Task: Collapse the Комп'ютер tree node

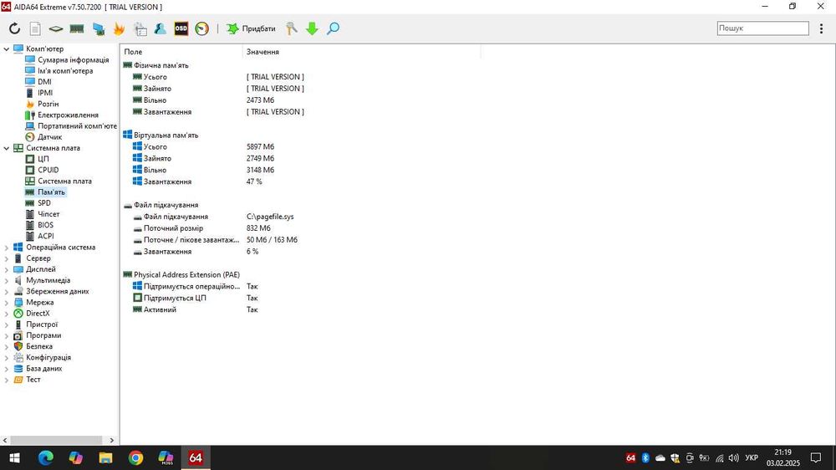Action: (7, 49)
